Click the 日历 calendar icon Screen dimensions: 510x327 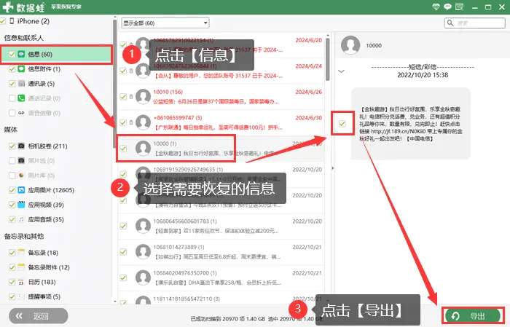click(x=21, y=282)
